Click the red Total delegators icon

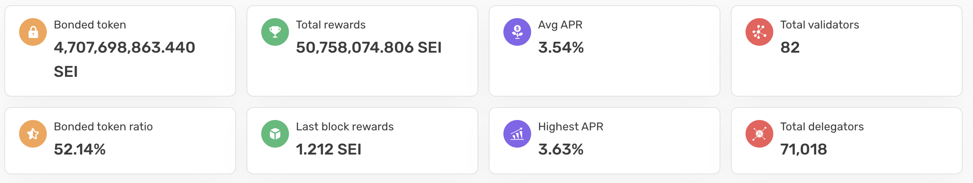[x=759, y=134]
